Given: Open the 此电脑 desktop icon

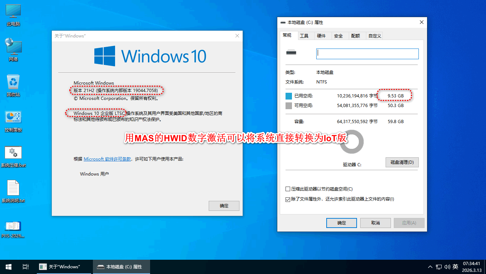Looking at the screenshot, I should 13,15.
